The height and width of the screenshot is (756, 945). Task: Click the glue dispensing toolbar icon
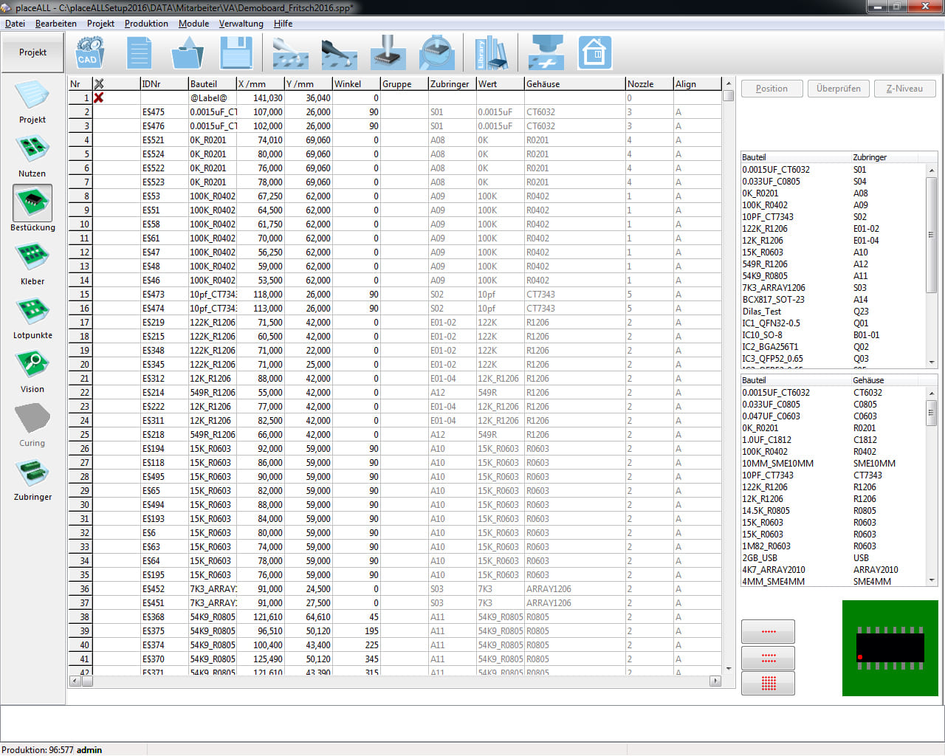[290, 53]
